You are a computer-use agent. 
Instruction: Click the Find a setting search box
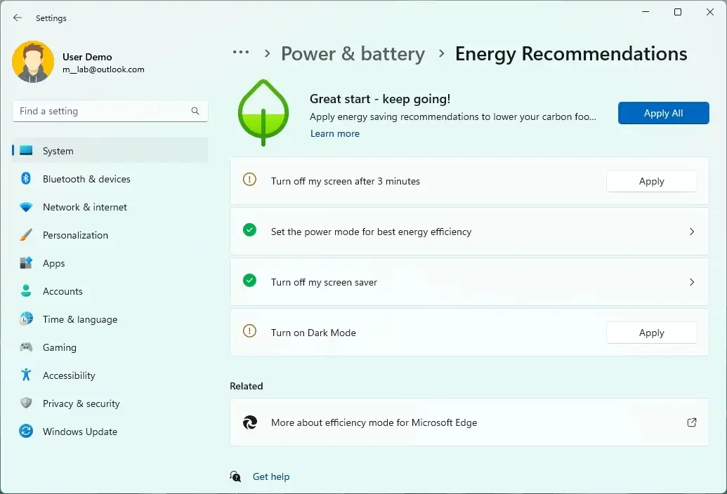[x=110, y=111]
